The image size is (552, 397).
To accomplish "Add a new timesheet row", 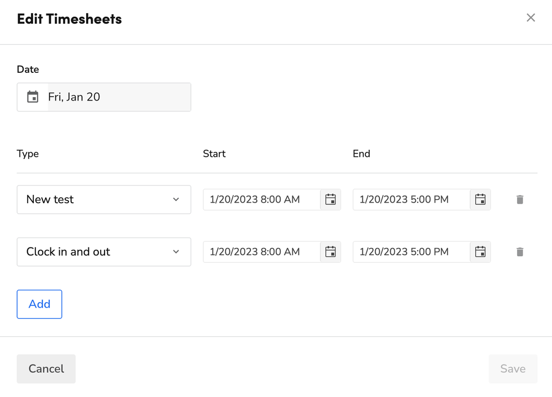I will 39,304.
